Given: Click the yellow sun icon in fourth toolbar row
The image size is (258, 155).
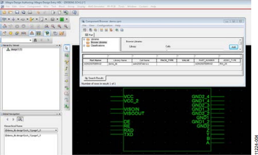Looking at the screenshot, I should coord(11,33).
